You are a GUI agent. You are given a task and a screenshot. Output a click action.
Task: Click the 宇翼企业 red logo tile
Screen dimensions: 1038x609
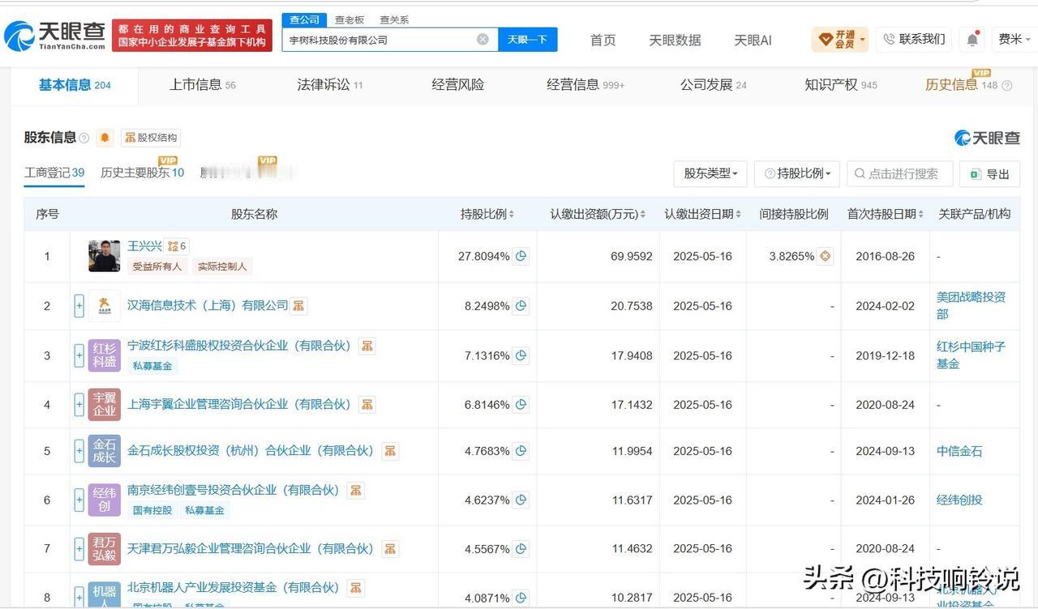coord(104,405)
